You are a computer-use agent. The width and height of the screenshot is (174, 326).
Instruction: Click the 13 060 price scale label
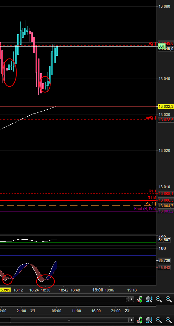coord(164,7)
